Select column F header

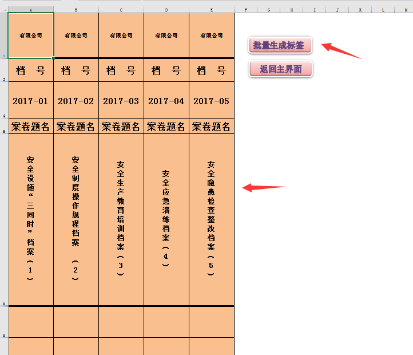pos(246,10)
